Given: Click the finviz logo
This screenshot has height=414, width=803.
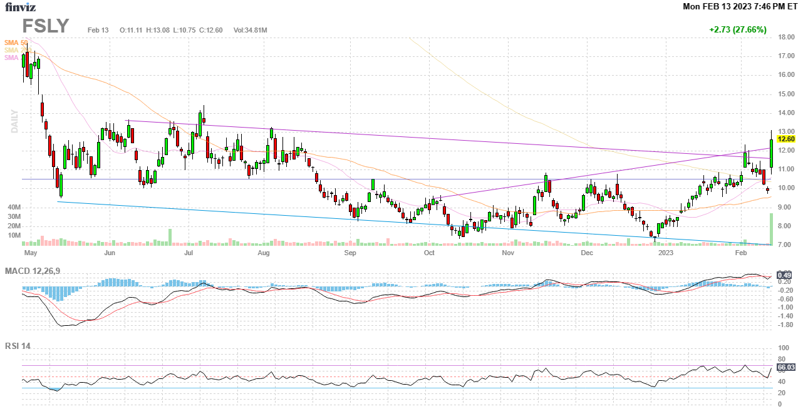Looking at the screenshot, I should [20, 8].
